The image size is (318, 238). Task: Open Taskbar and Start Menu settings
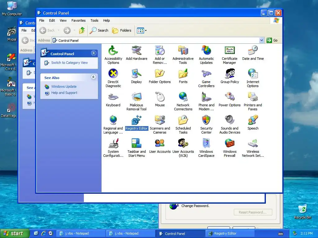pyautogui.click(x=136, y=148)
